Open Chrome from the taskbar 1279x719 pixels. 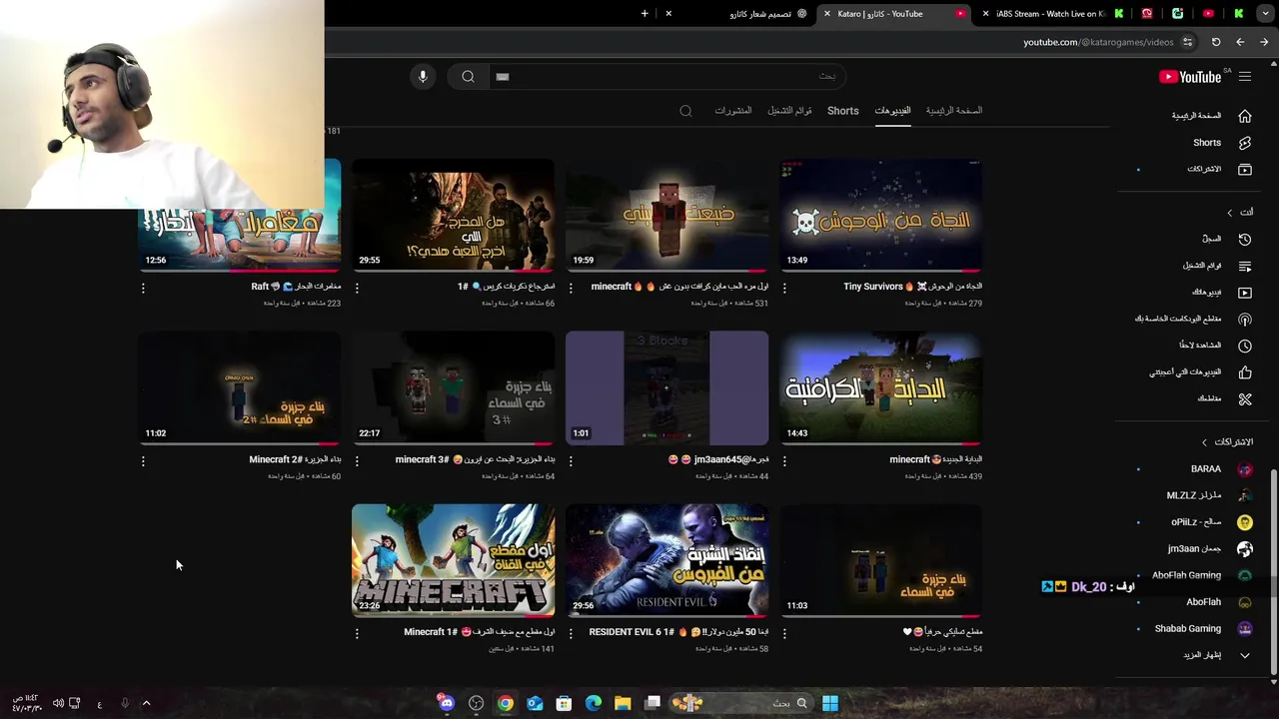[x=506, y=703]
